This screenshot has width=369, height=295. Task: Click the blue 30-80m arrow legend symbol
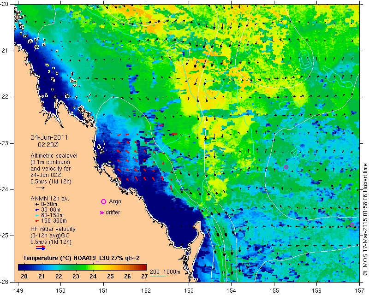coord(37,210)
